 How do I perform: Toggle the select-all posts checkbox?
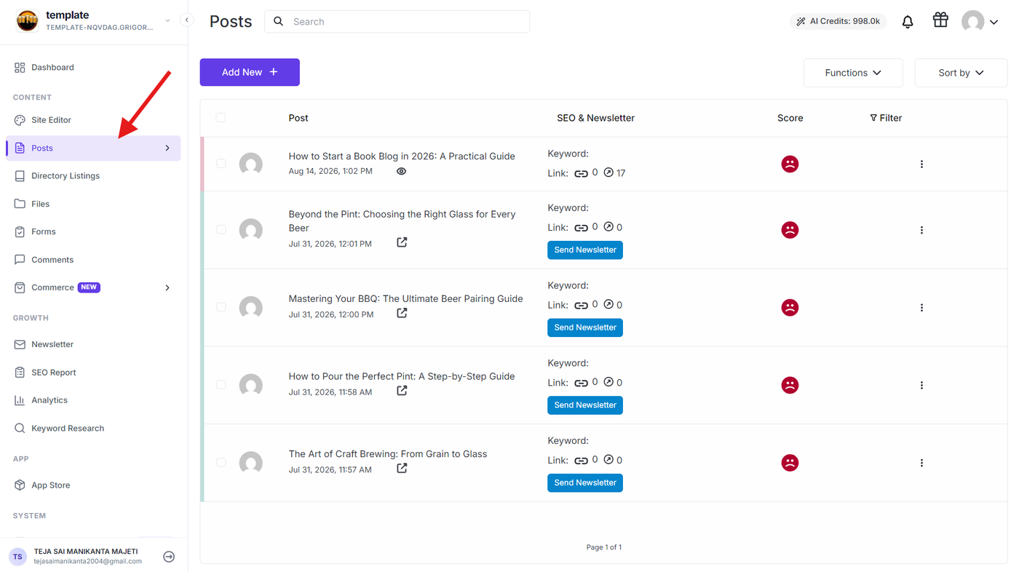(x=221, y=118)
